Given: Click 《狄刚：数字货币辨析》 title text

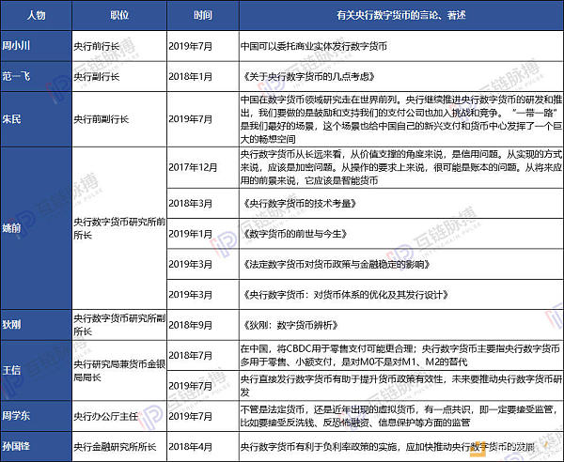Looking at the screenshot, I should (x=290, y=325).
